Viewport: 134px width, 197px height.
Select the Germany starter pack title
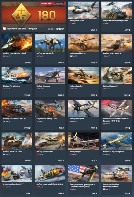point(115,20)
